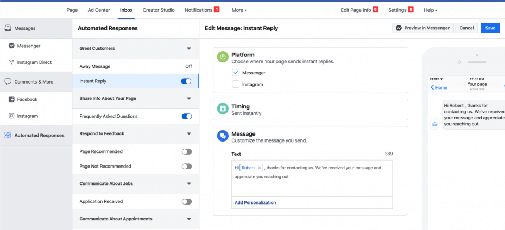Collapse Communicate About Appointments arrow
Screen dimensions: 505x230
189,219
